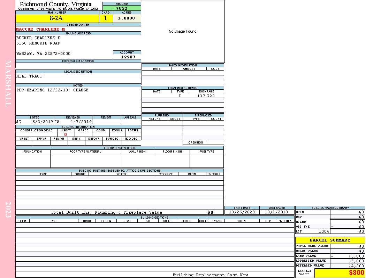Click the deferred value $4,200
The height and width of the screenshot is (278, 366).
coord(356,266)
